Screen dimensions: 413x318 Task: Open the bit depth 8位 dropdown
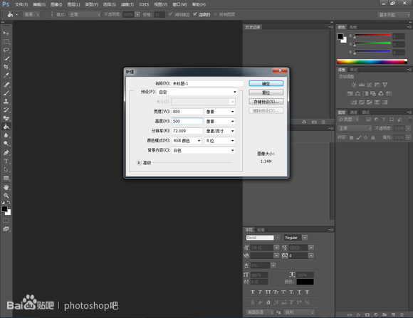tap(220, 141)
